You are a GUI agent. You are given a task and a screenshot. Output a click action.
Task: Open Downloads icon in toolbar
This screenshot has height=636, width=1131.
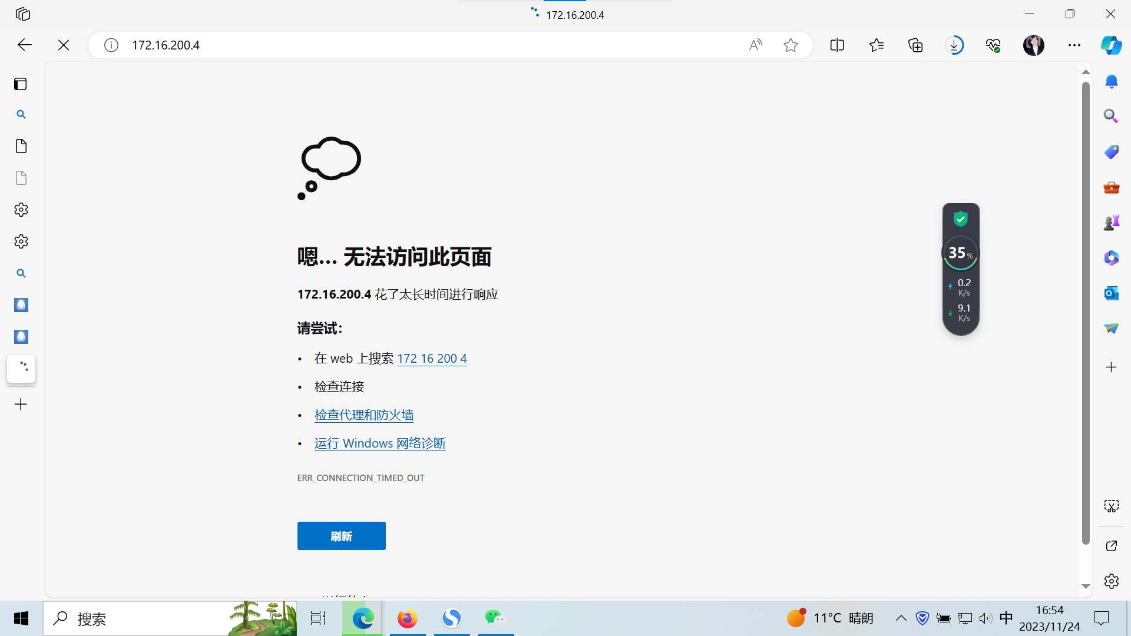pyautogui.click(x=954, y=45)
